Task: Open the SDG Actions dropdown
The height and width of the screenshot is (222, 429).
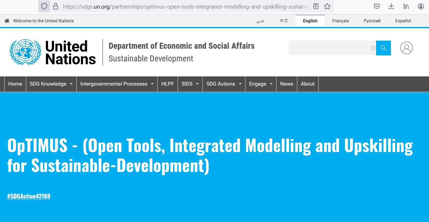Action: [x=224, y=84]
